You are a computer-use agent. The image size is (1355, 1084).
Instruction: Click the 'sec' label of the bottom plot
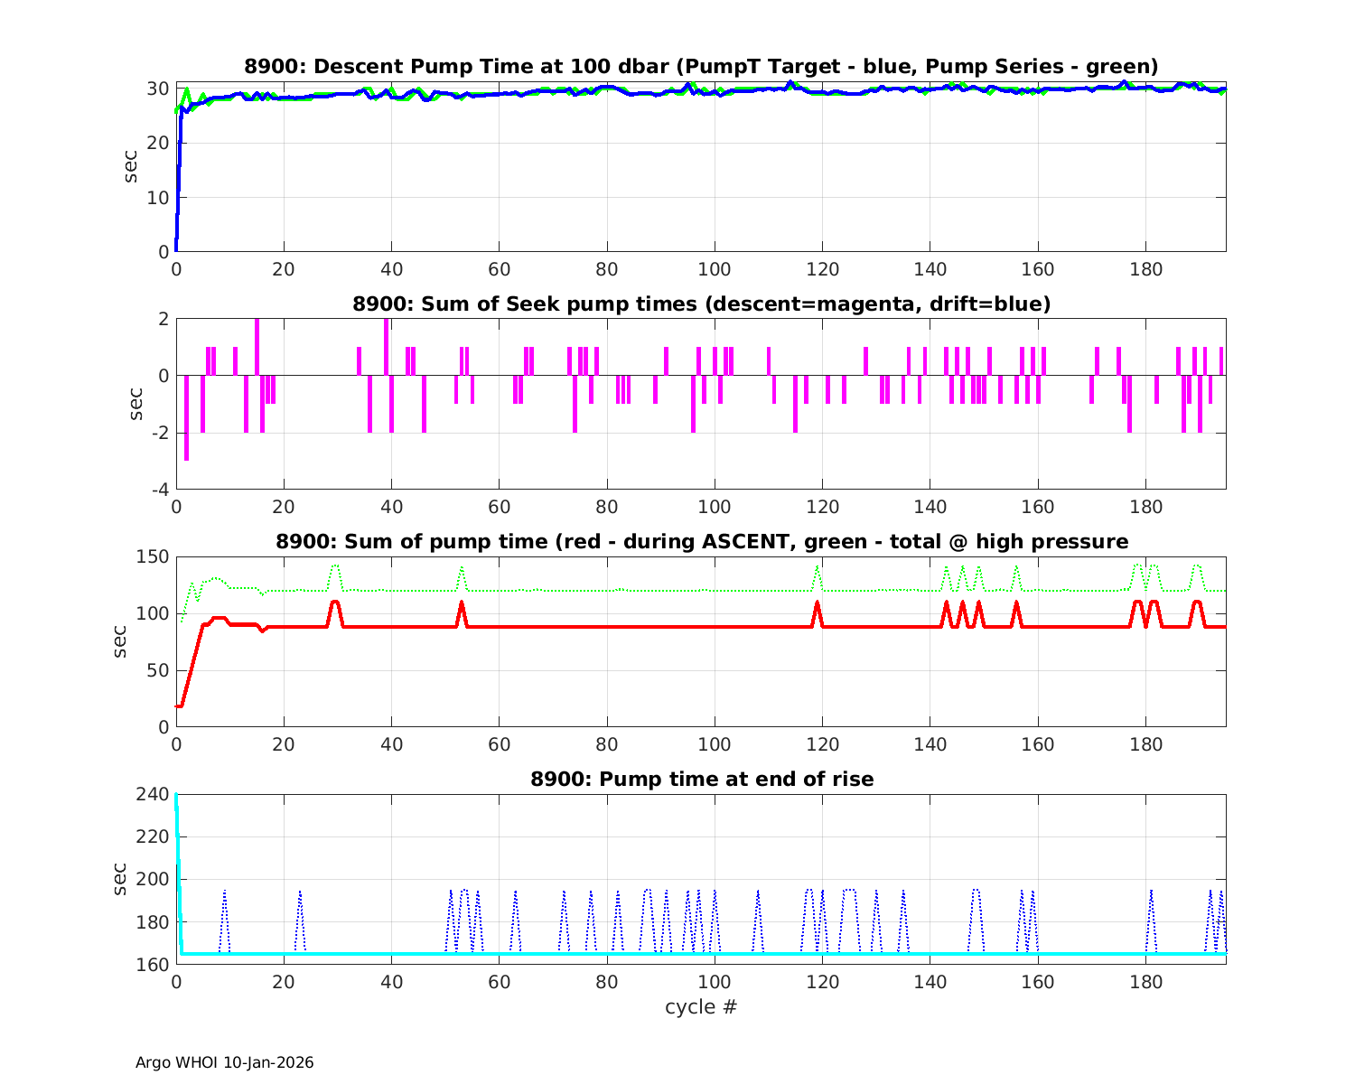121,879
